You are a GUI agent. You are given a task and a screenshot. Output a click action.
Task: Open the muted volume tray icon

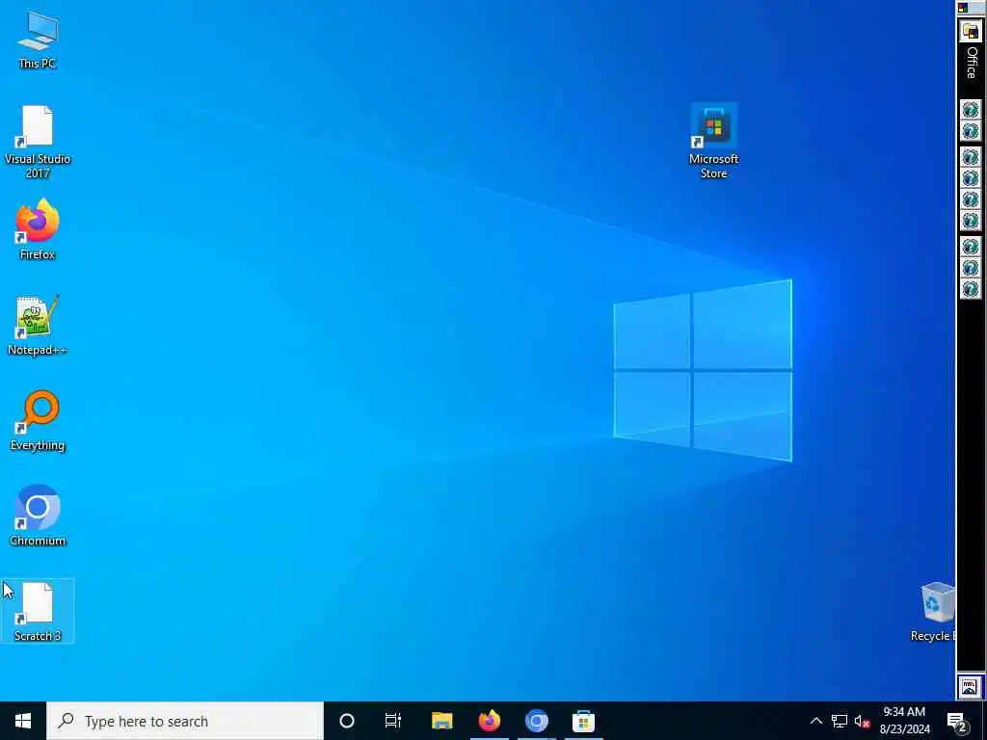(862, 721)
